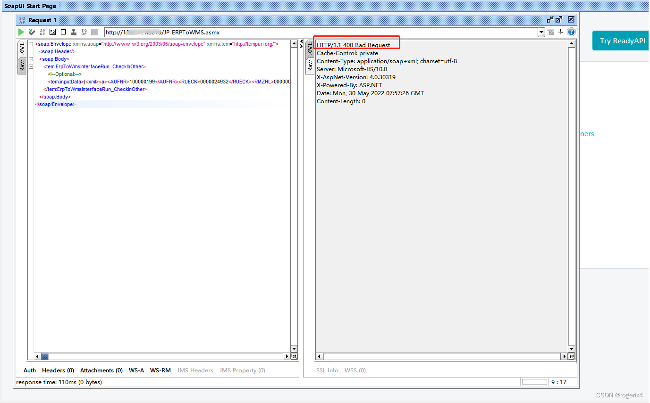Switch request editor to Raw tab
Image resolution: width=650 pixels, height=403 pixels.
22,65
